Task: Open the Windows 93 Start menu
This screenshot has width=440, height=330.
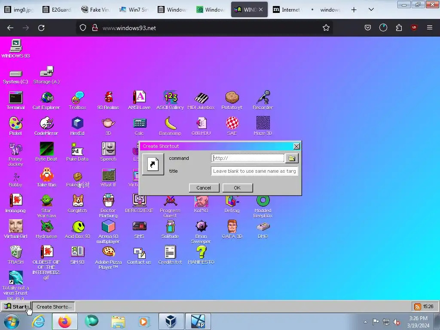Action: [15, 307]
